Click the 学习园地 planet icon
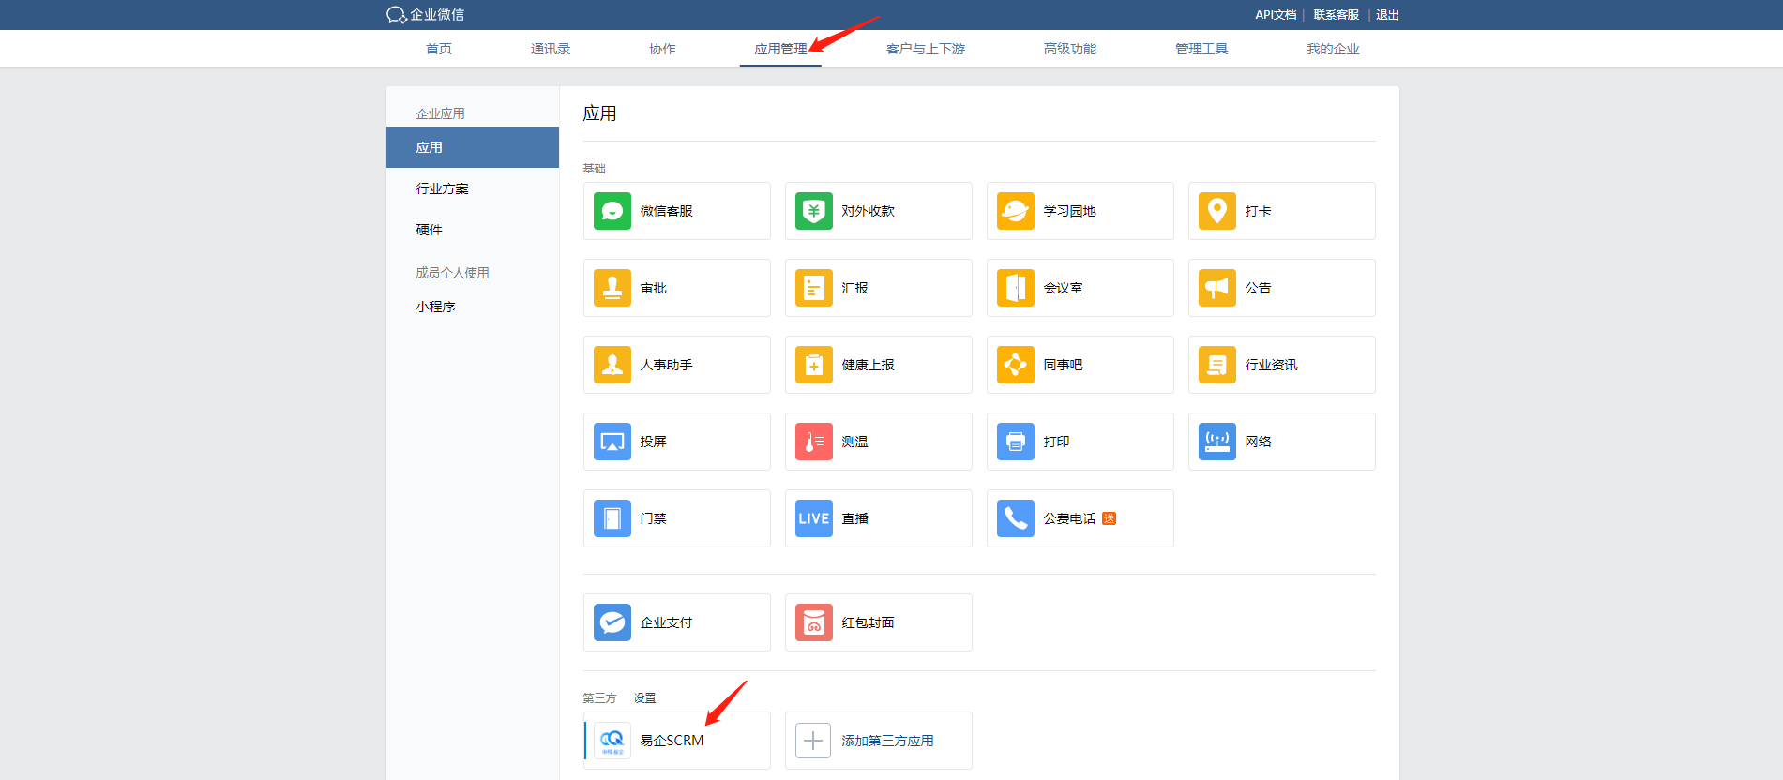 [1016, 211]
